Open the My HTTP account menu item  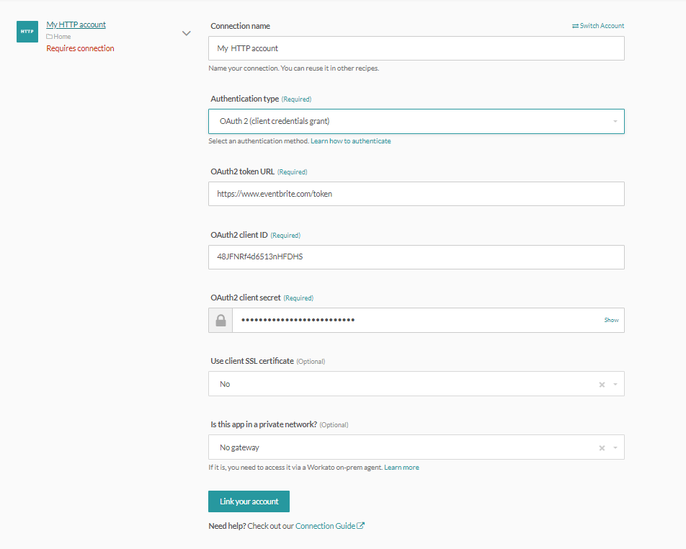75,24
